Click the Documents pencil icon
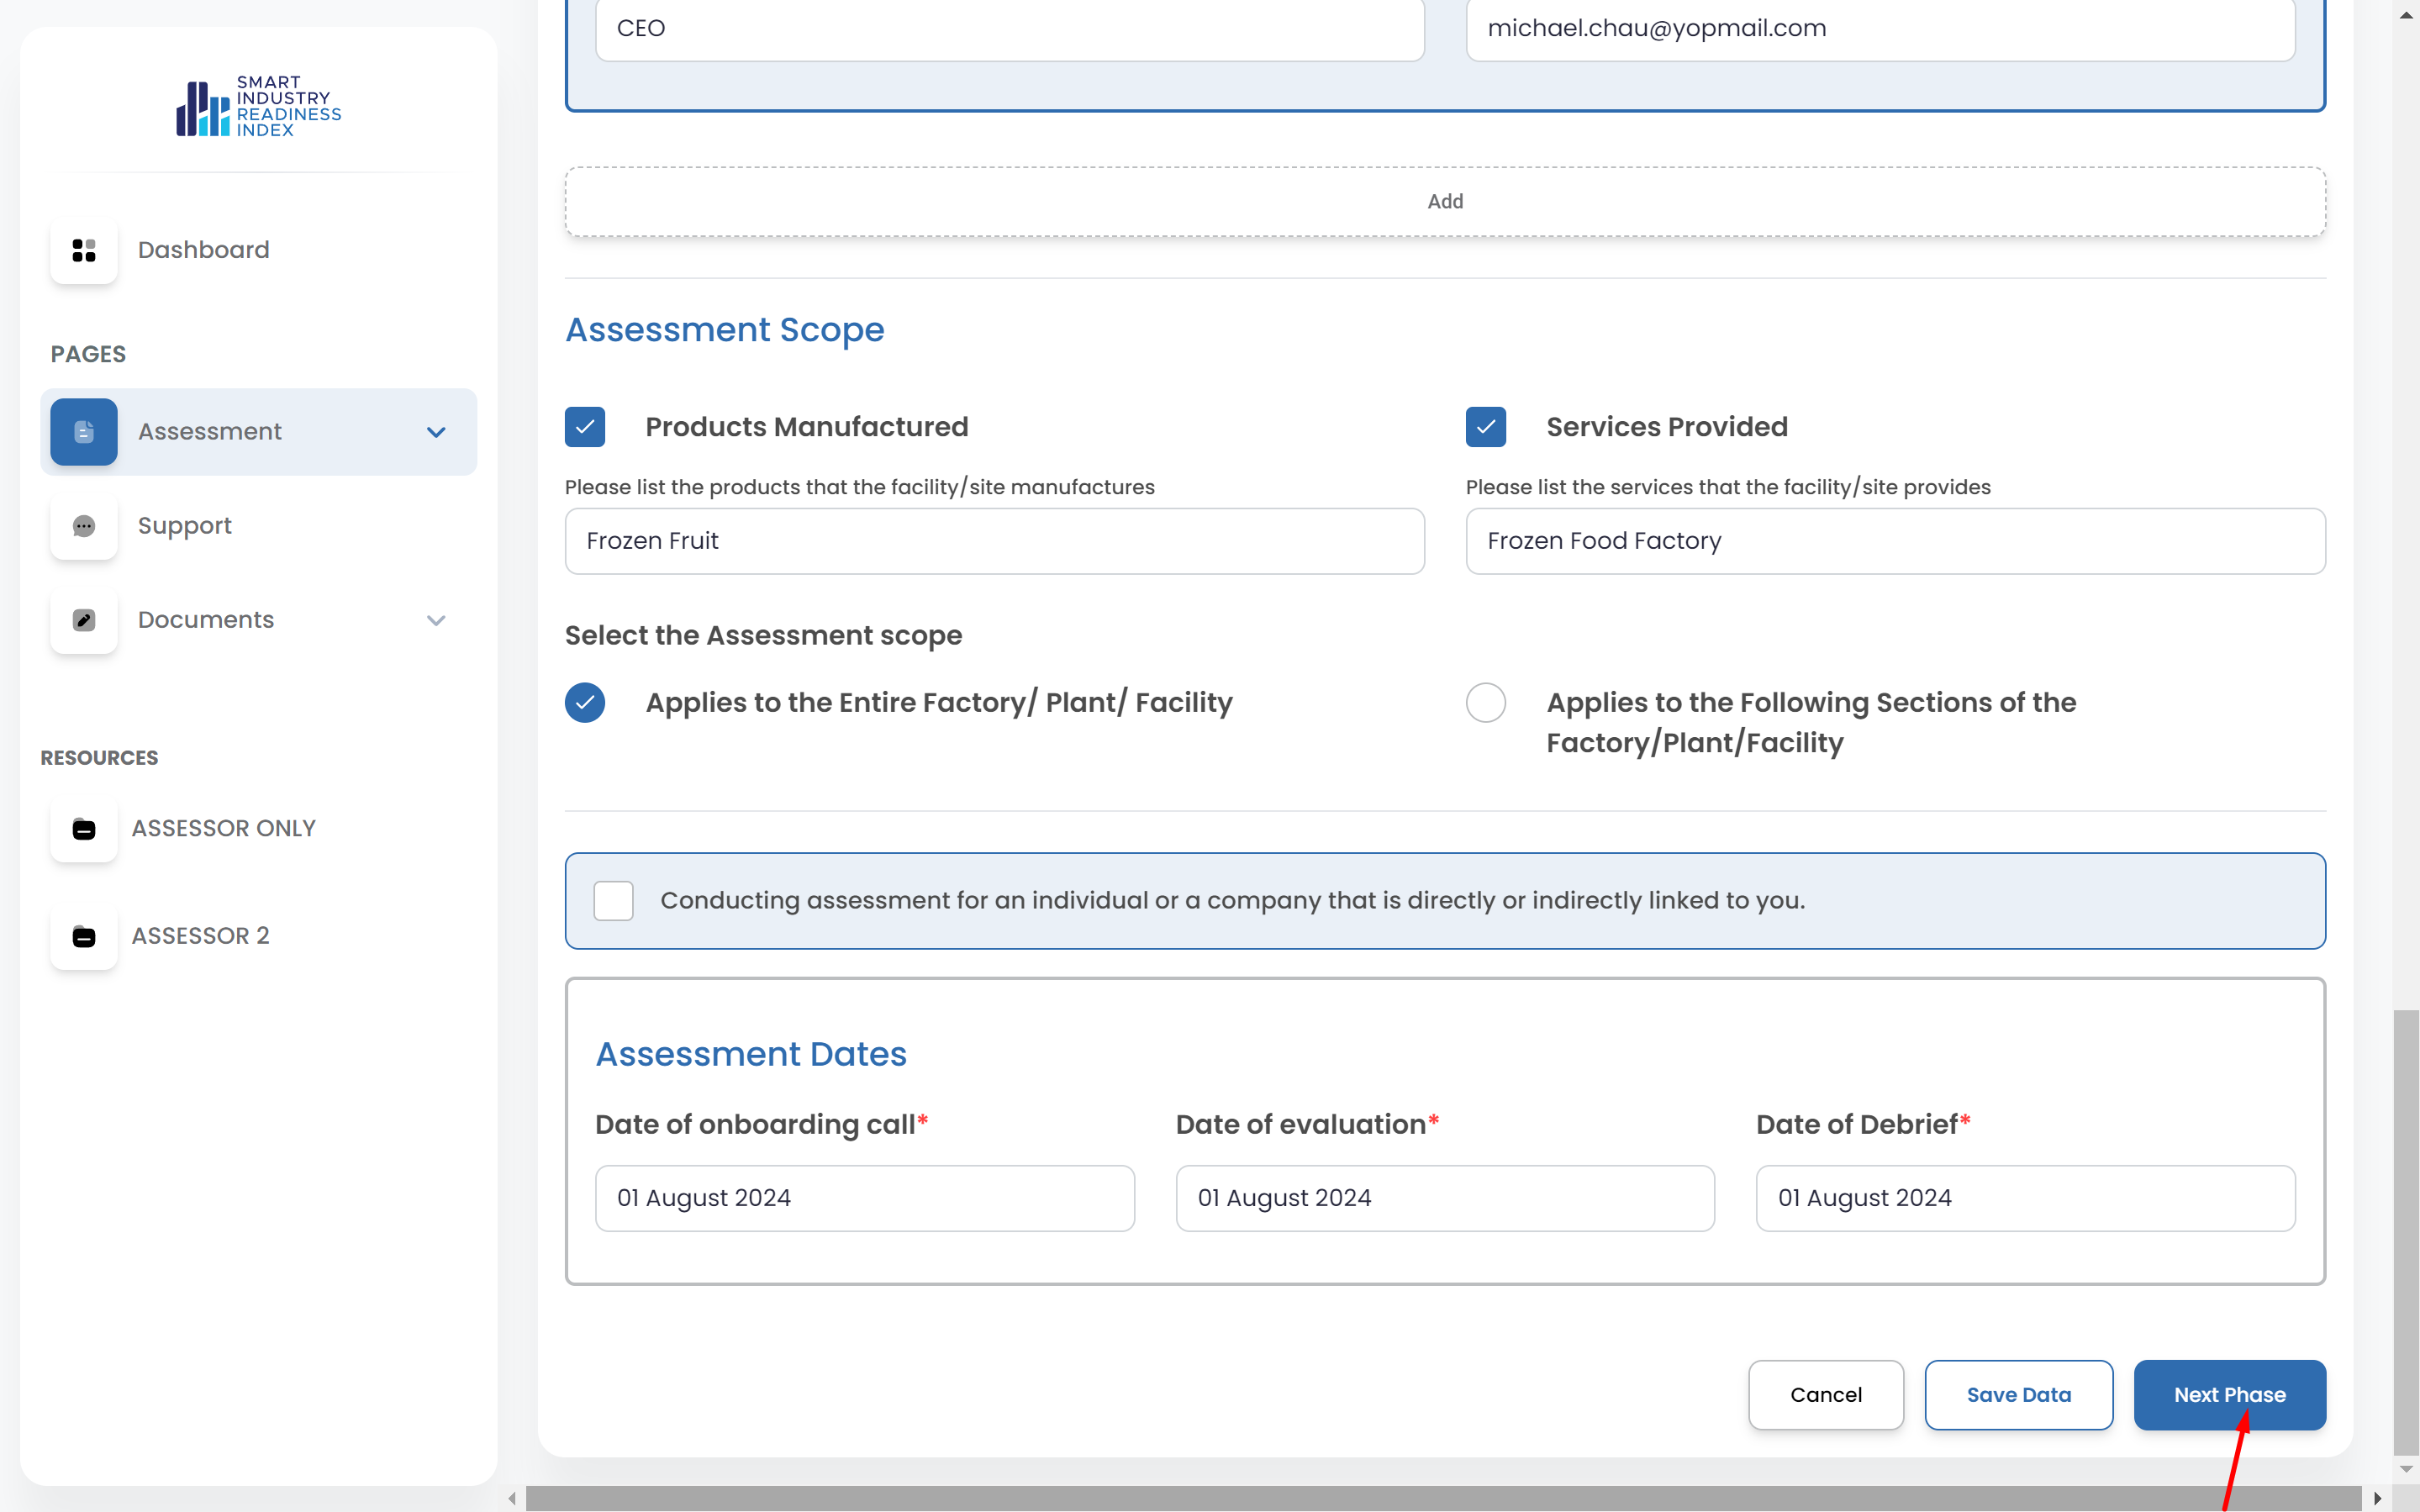 point(84,620)
